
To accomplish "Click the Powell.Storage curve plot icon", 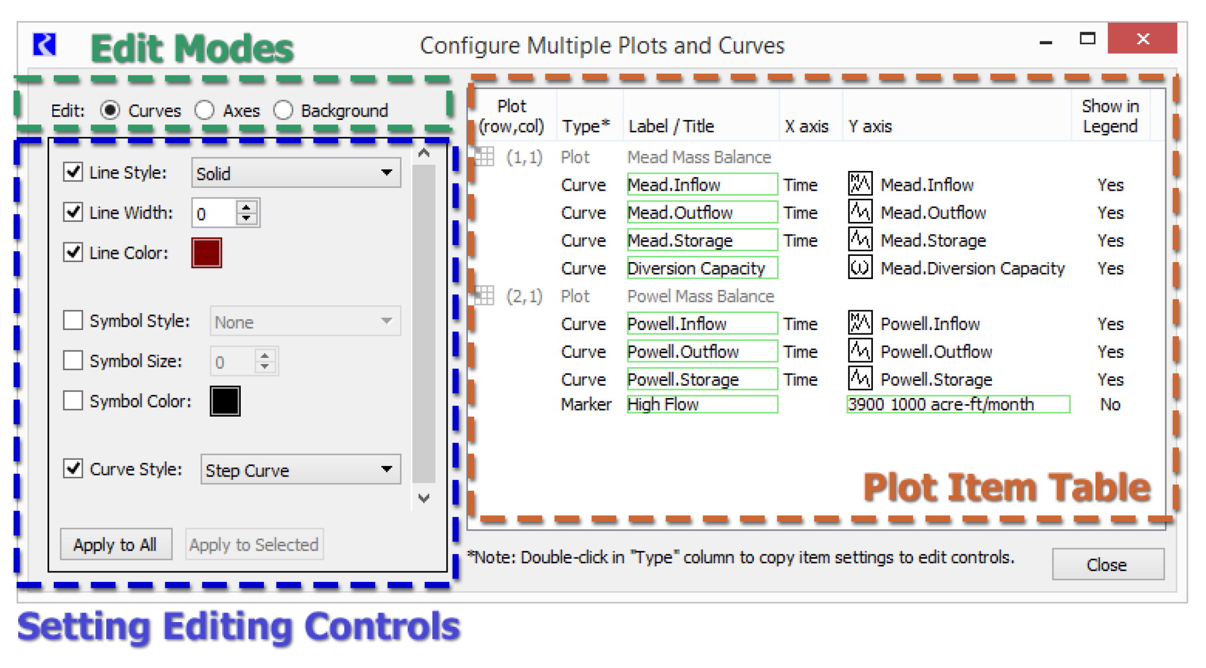I will [859, 379].
